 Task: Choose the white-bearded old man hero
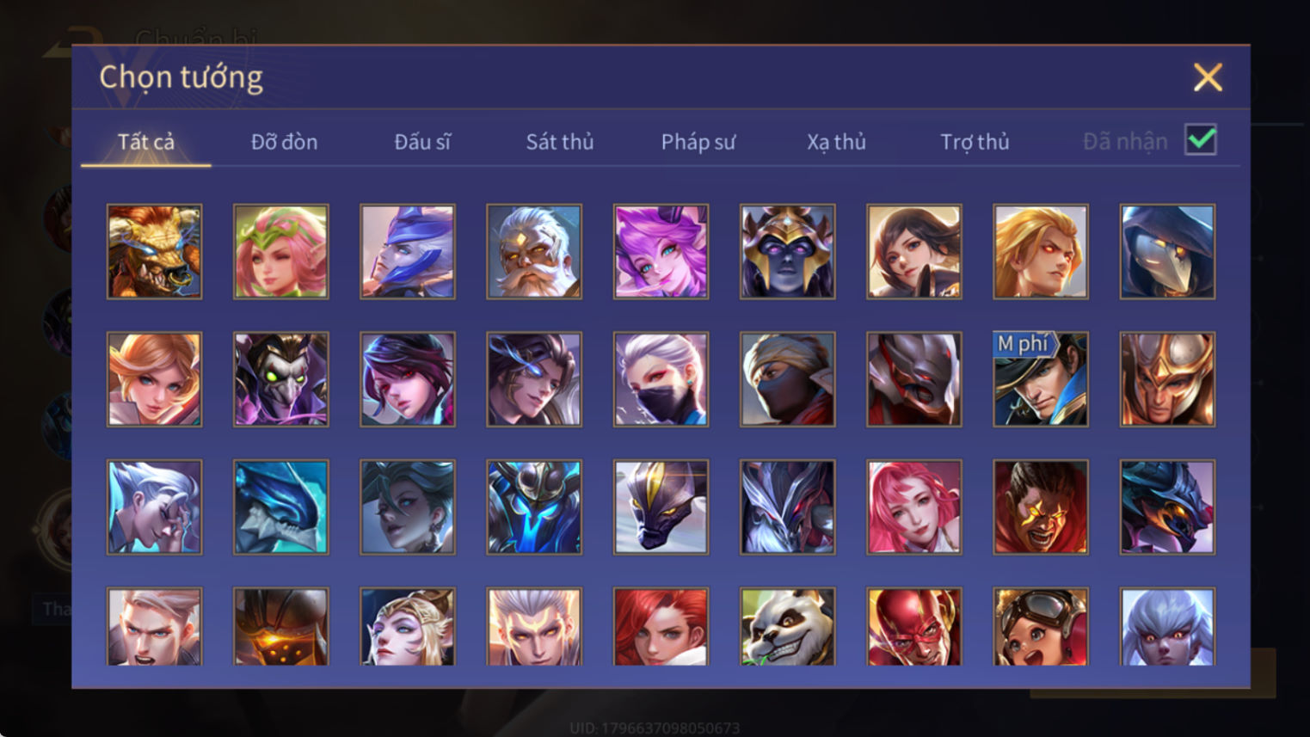(x=533, y=251)
